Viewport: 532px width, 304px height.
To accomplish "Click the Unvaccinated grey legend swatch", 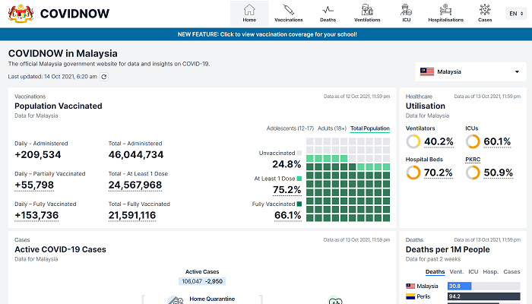I will (x=299, y=153).
